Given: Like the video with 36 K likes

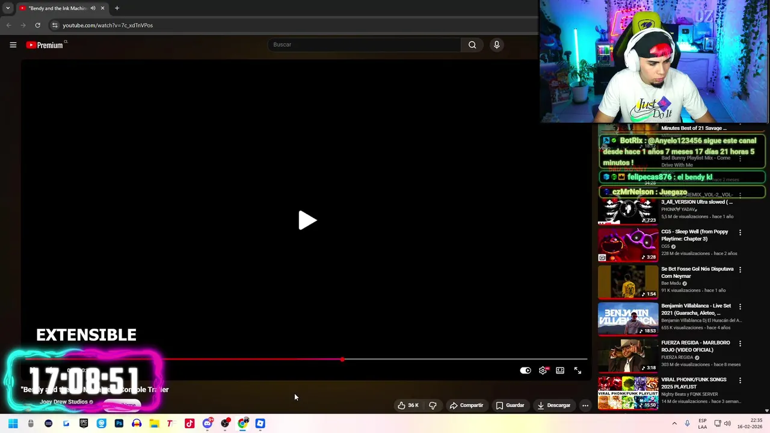Looking at the screenshot, I should point(408,405).
